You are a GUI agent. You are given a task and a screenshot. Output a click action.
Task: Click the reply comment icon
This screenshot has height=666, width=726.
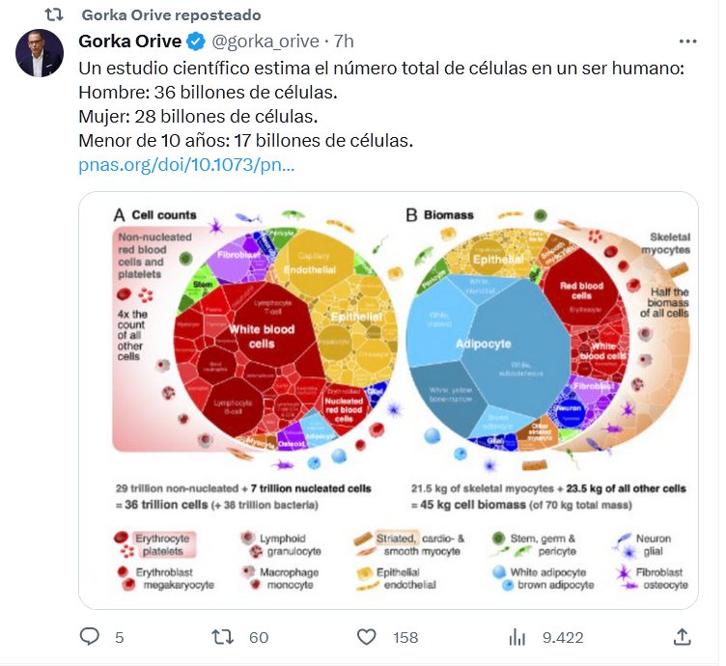pyautogui.click(x=90, y=637)
